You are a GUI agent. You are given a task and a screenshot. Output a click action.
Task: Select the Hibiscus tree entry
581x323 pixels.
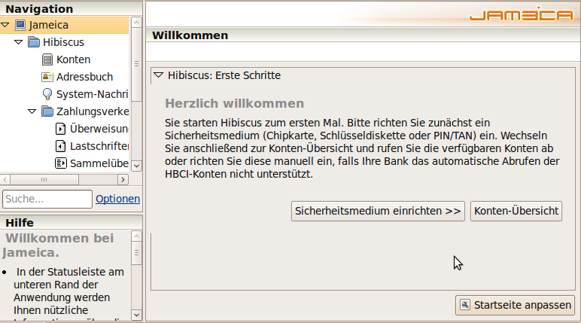63,42
